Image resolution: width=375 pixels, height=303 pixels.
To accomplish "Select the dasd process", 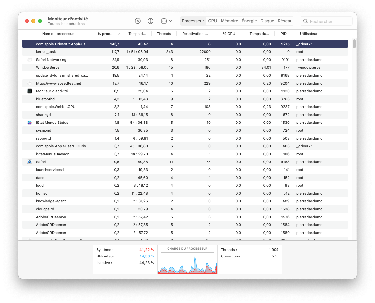I will (185, 178).
